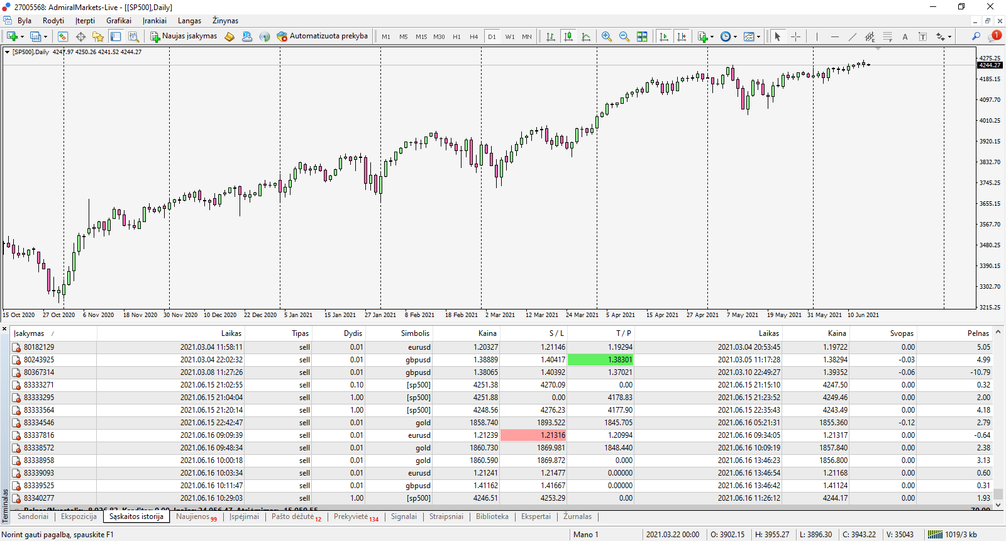Select the crosshair cursor tool
This screenshot has height=541, width=1006.
click(x=795, y=36)
